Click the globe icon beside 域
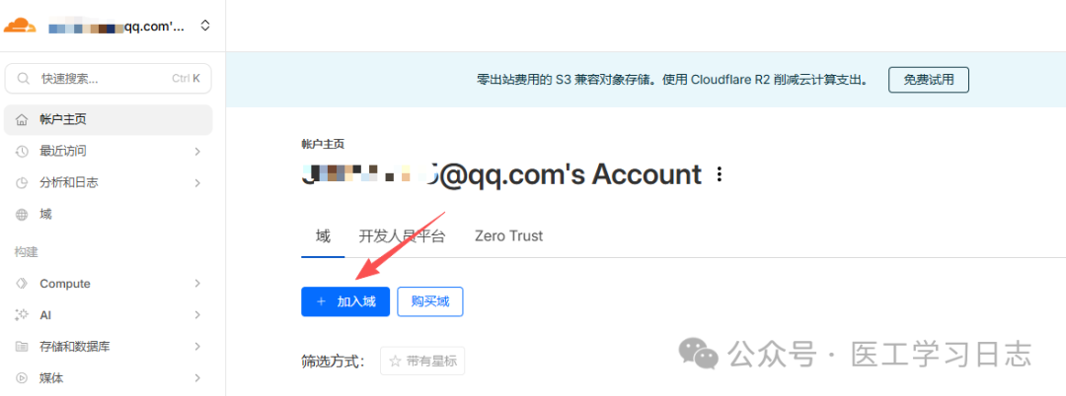The height and width of the screenshot is (396, 1066). (x=22, y=215)
